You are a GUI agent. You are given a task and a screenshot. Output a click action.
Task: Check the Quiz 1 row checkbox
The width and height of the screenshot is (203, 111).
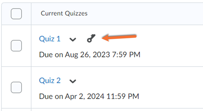[x=16, y=46]
